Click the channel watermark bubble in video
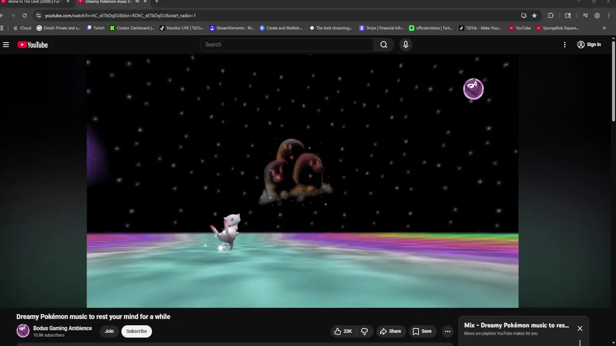The image size is (616, 346). [473, 89]
